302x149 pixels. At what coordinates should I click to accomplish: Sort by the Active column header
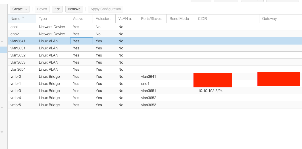pyautogui.click(x=82, y=19)
